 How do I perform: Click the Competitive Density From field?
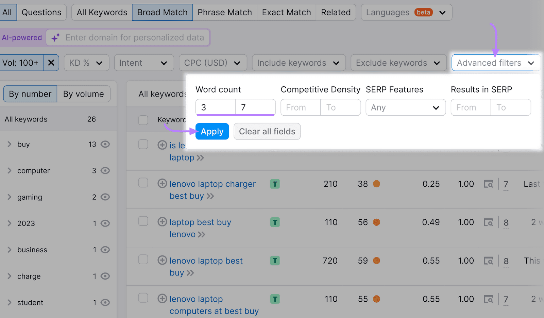click(300, 107)
